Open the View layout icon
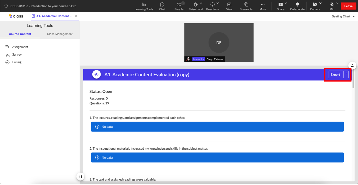The height and width of the screenshot is (185, 358). [229, 6]
